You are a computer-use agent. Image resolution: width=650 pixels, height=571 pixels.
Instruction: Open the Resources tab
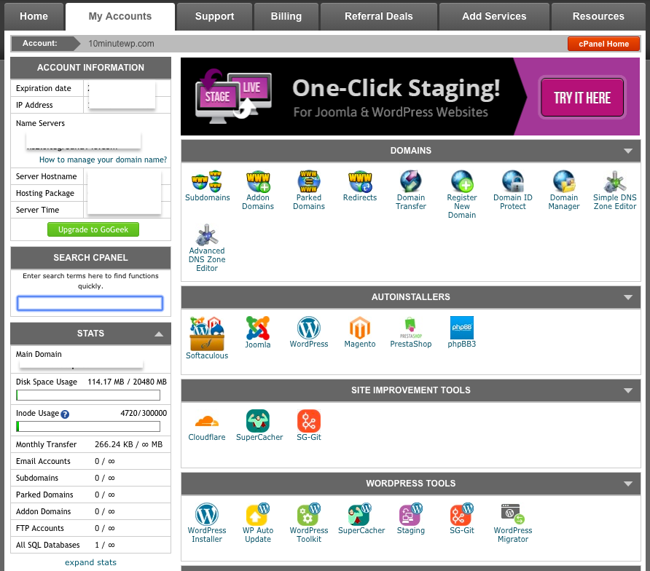click(x=598, y=17)
